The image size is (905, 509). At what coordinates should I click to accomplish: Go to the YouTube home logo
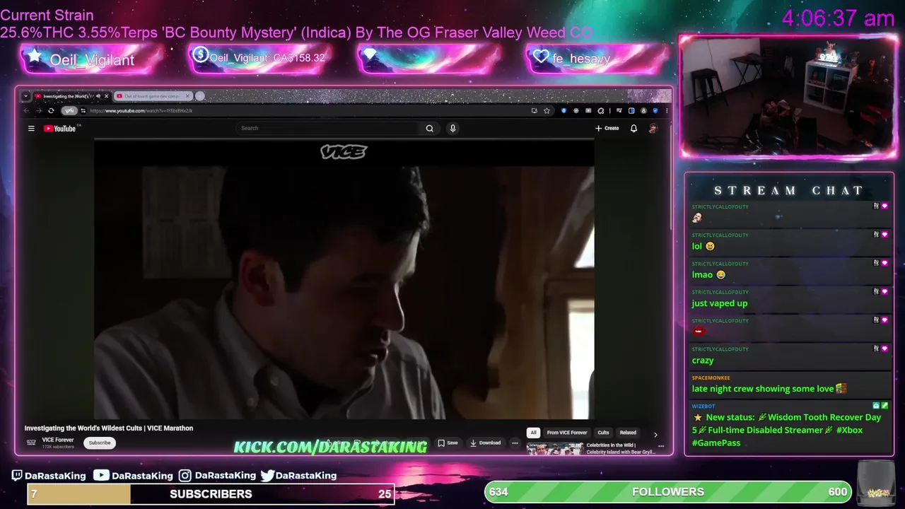click(59, 128)
